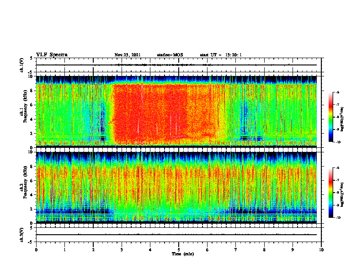
Task: Click the ch.1 spectrogram color bar
Action: [x=330, y=117]
